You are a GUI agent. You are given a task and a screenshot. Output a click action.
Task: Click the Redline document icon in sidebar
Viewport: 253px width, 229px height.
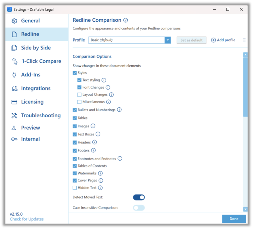14,34
